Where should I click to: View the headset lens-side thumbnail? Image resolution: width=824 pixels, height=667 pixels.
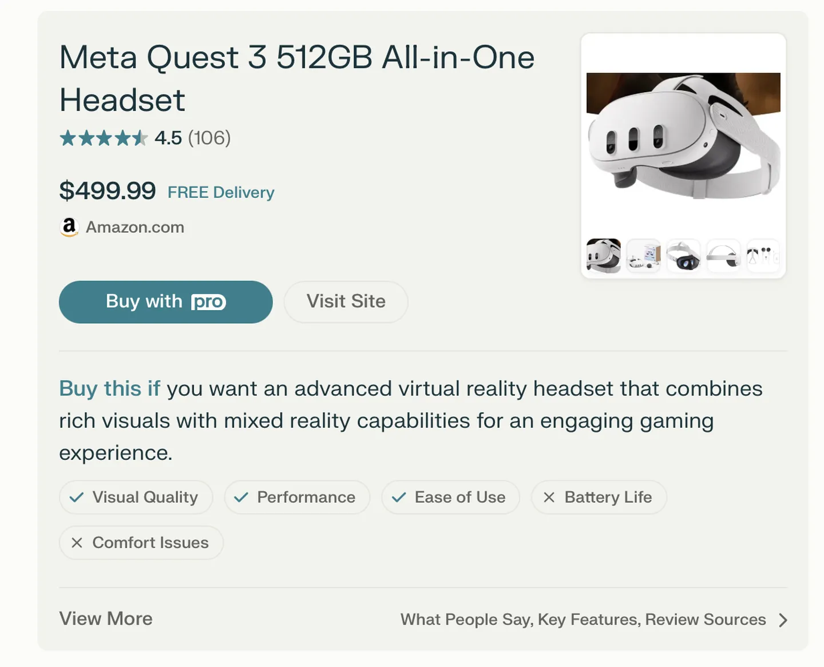coord(683,255)
